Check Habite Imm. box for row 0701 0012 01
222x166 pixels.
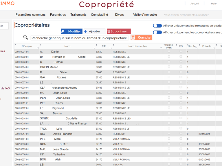click(169, 108)
